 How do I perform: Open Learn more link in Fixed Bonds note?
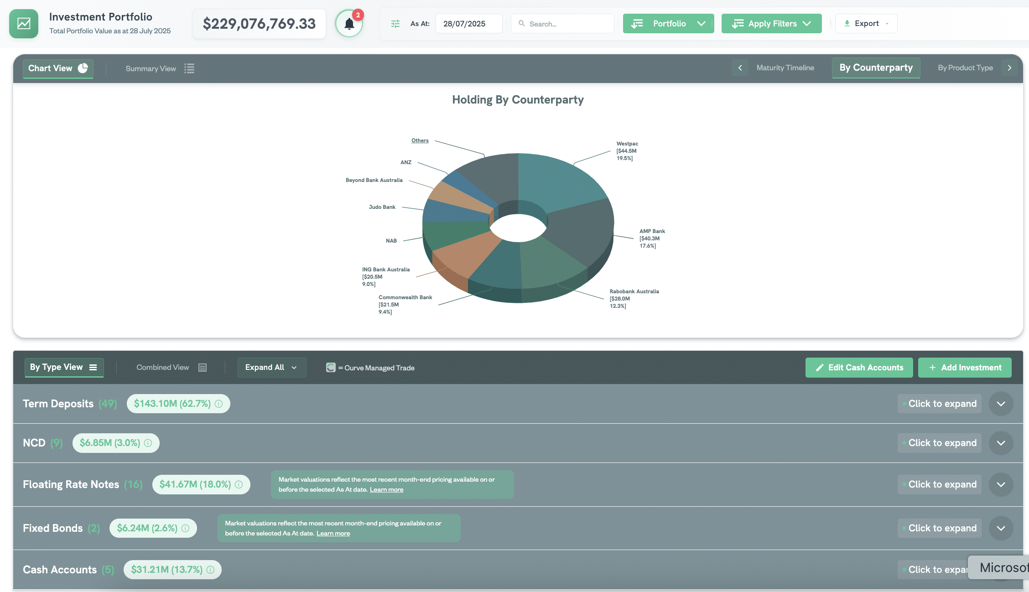pyautogui.click(x=333, y=534)
